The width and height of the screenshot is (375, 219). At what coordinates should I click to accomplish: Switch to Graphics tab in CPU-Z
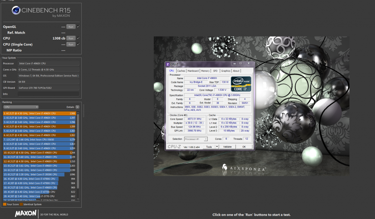pos(226,71)
